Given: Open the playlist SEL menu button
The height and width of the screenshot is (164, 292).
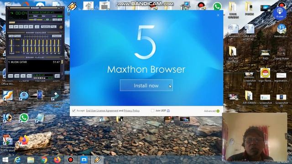Looking at the screenshot, I should tap(23, 76).
